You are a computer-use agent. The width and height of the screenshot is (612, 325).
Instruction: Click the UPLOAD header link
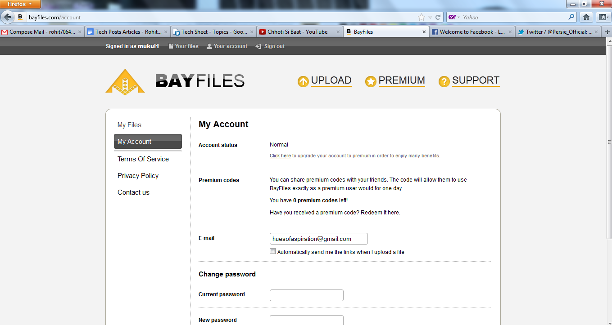tap(331, 80)
